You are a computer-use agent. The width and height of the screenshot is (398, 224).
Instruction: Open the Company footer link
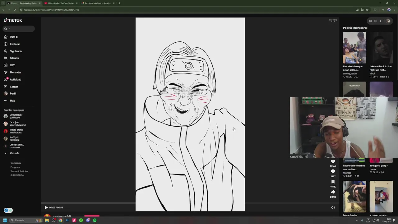pos(16,163)
